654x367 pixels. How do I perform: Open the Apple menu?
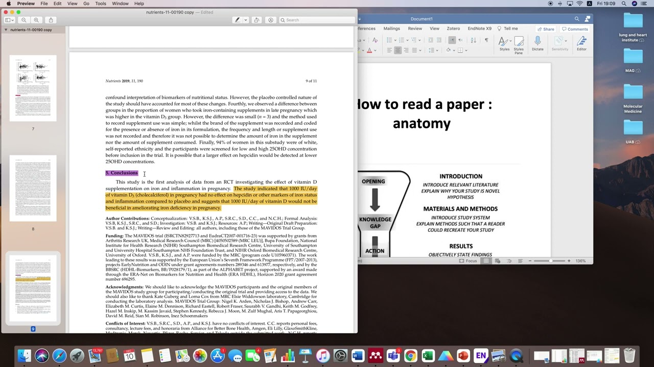coord(9,4)
